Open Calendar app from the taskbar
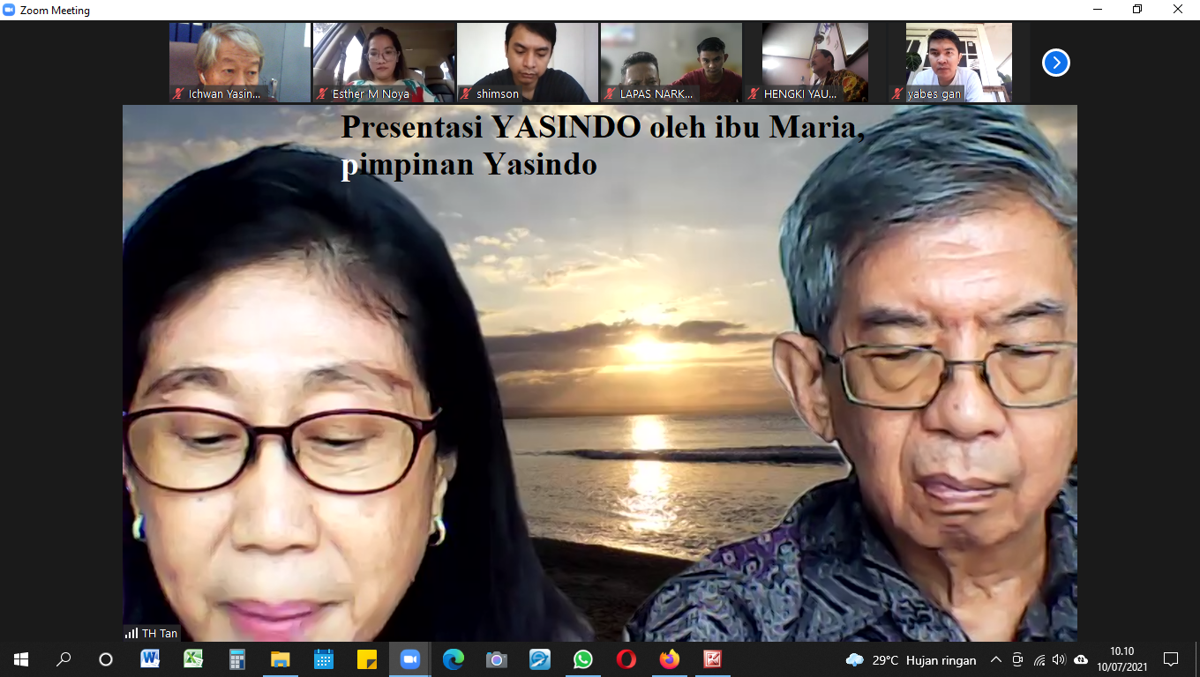 click(x=323, y=659)
